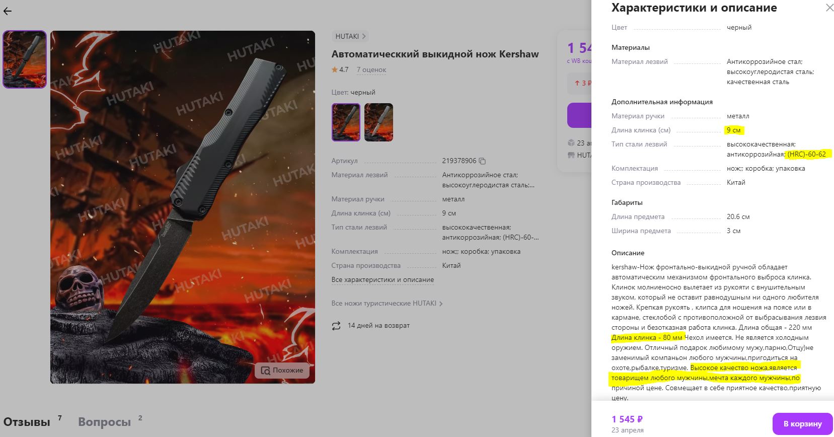Screen dimensions: 834x437
Task: Click the delivery box icon near date
Action: click(x=571, y=143)
